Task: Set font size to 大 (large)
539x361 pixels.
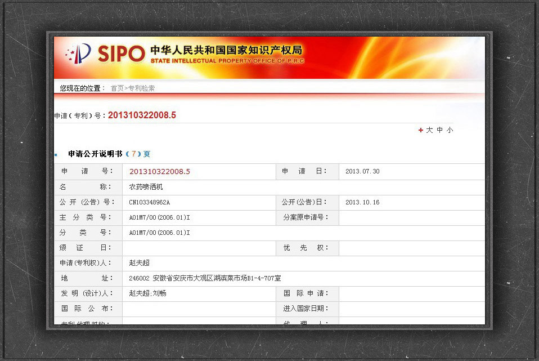Action: (x=429, y=130)
